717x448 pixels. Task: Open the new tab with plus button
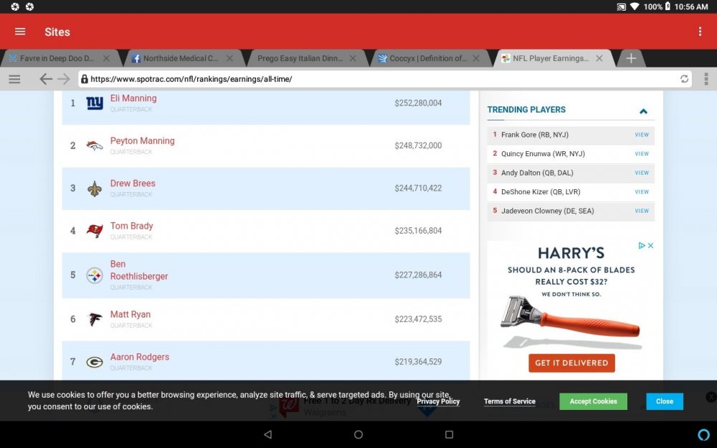[631, 59]
